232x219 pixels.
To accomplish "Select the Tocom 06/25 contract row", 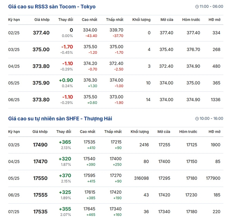I will (116, 100).
